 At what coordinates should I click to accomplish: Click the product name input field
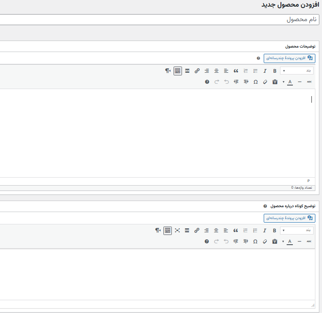pos(159,20)
